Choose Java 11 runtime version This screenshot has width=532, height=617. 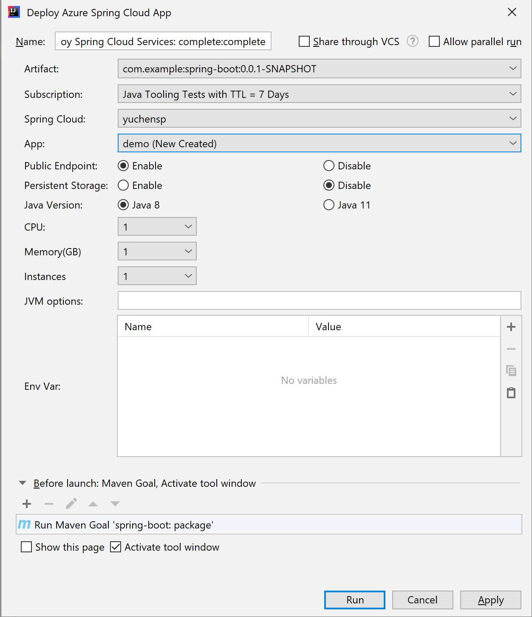329,205
